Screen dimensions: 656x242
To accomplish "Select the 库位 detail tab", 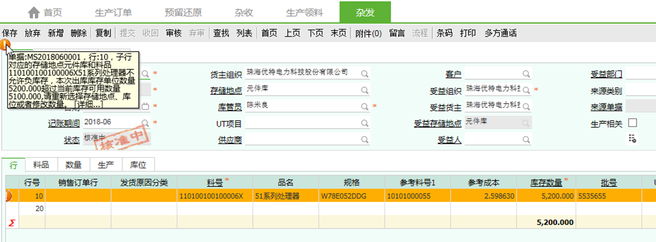I will [x=138, y=165].
